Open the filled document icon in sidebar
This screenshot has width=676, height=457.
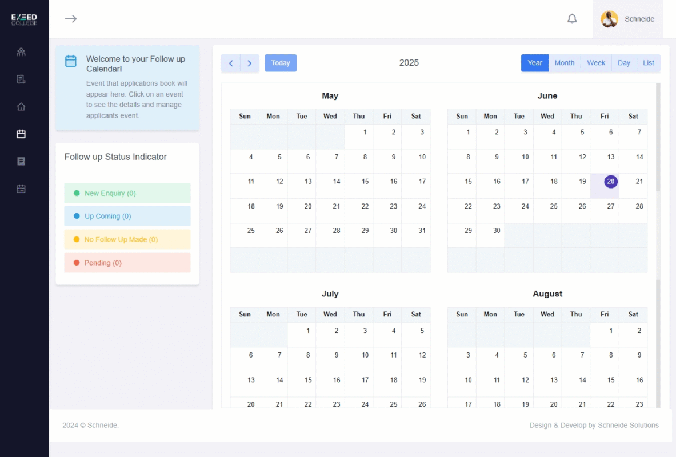[21, 162]
